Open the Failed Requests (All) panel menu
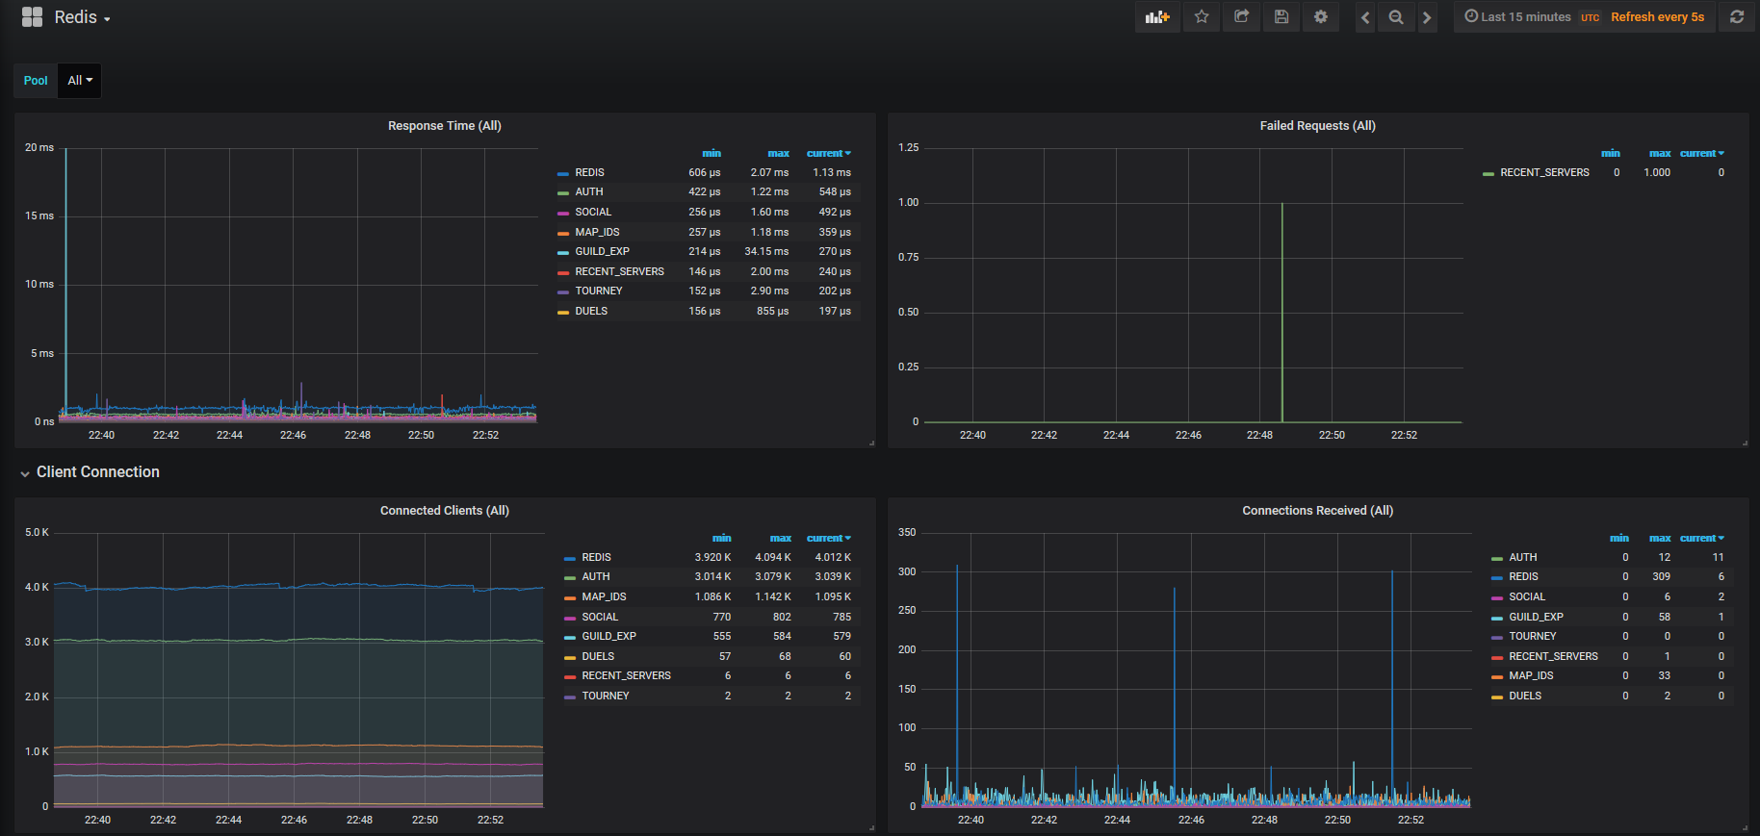The width and height of the screenshot is (1760, 836). click(1318, 126)
